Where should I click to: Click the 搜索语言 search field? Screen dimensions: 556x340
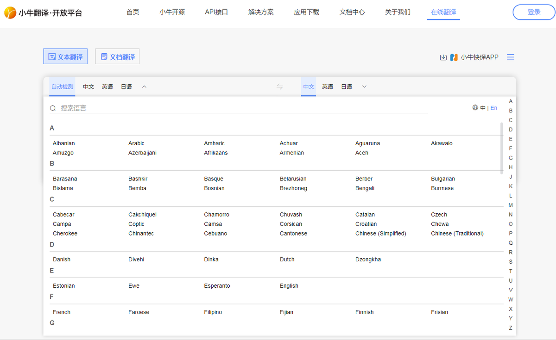point(239,108)
